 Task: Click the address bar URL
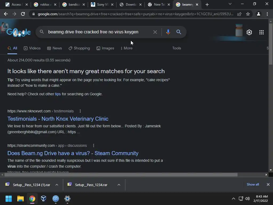pyautogui.click(x=135, y=14)
